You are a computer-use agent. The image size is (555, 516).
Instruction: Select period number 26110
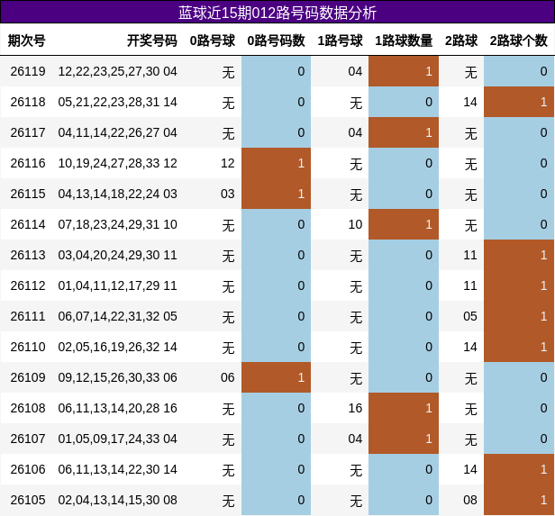pyautogui.click(x=28, y=347)
